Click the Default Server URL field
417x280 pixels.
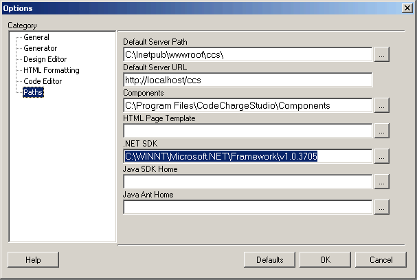[247, 80]
